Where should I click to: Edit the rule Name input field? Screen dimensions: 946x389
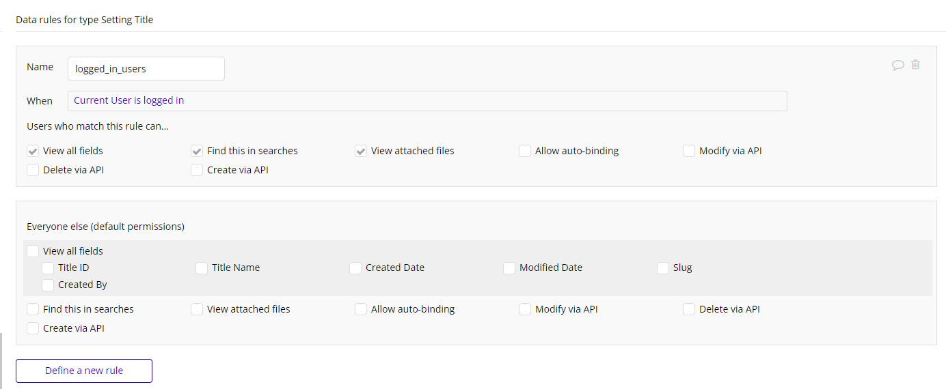point(146,69)
